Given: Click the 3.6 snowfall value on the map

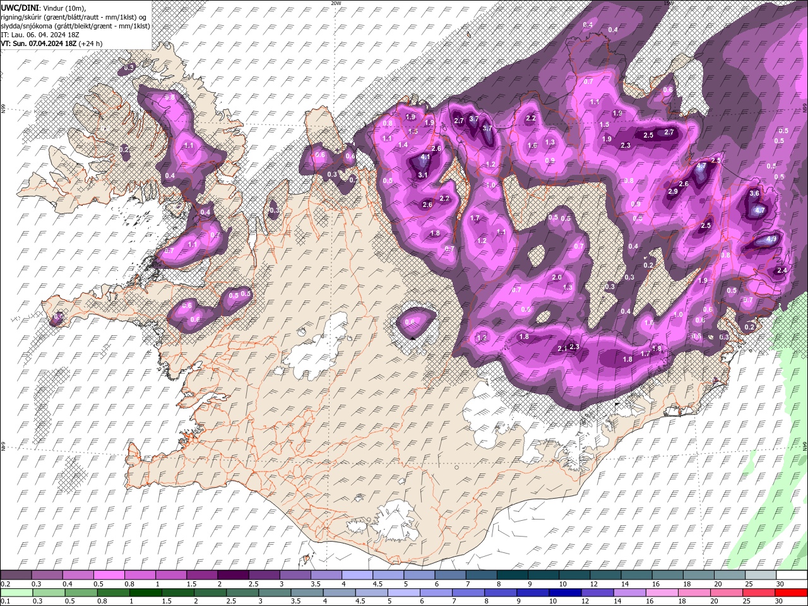Looking at the screenshot, I should [x=754, y=194].
